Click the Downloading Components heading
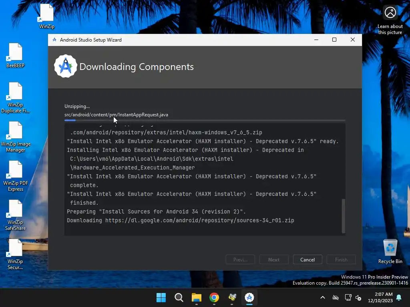 (137, 67)
